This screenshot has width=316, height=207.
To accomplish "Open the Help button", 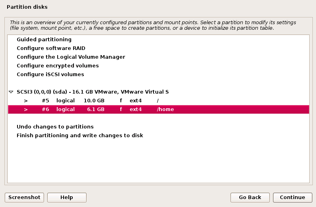I will click(67, 197).
